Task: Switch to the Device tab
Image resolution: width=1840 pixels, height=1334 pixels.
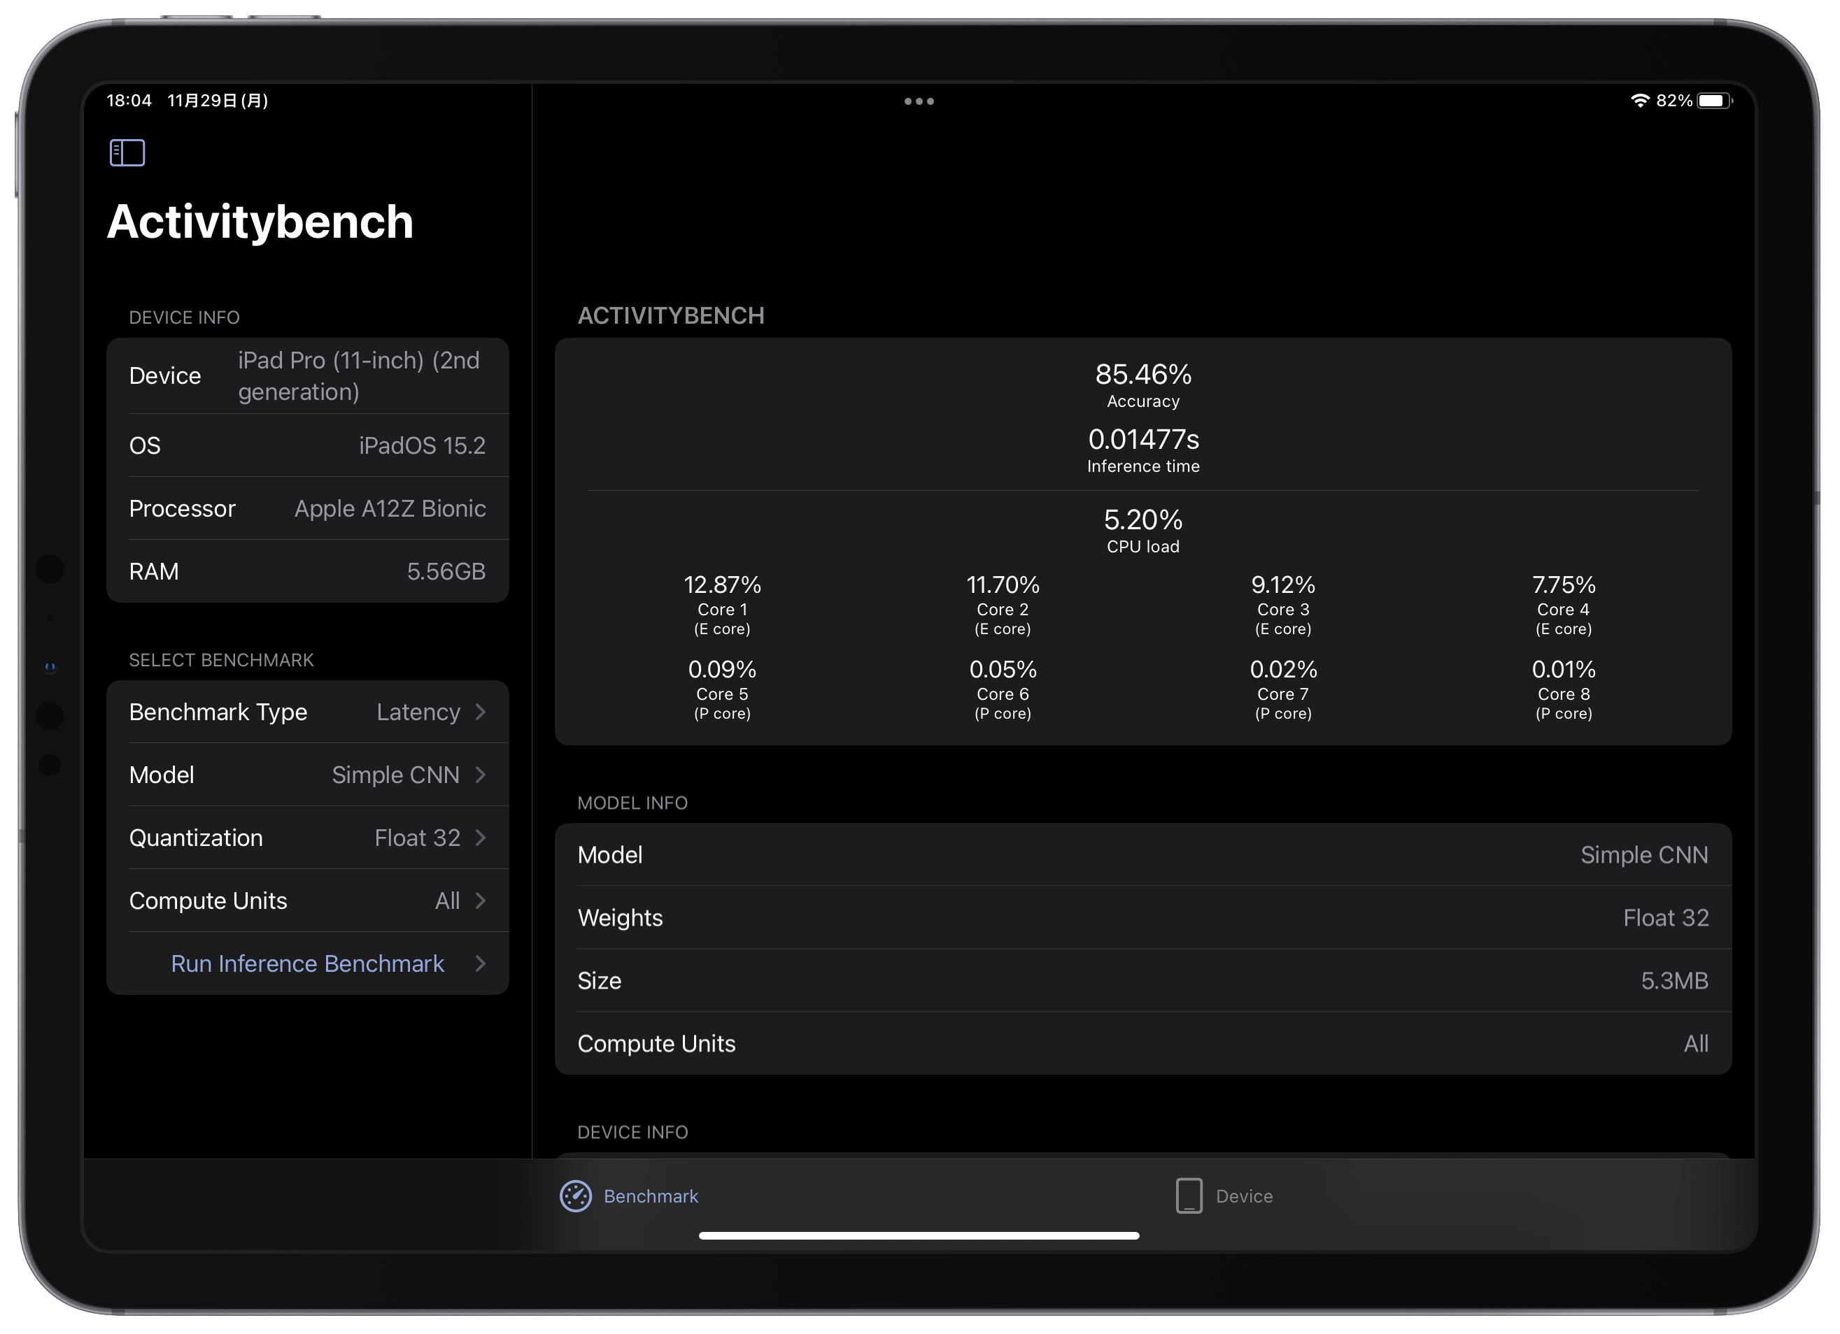Action: [x=1243, y=1196]
